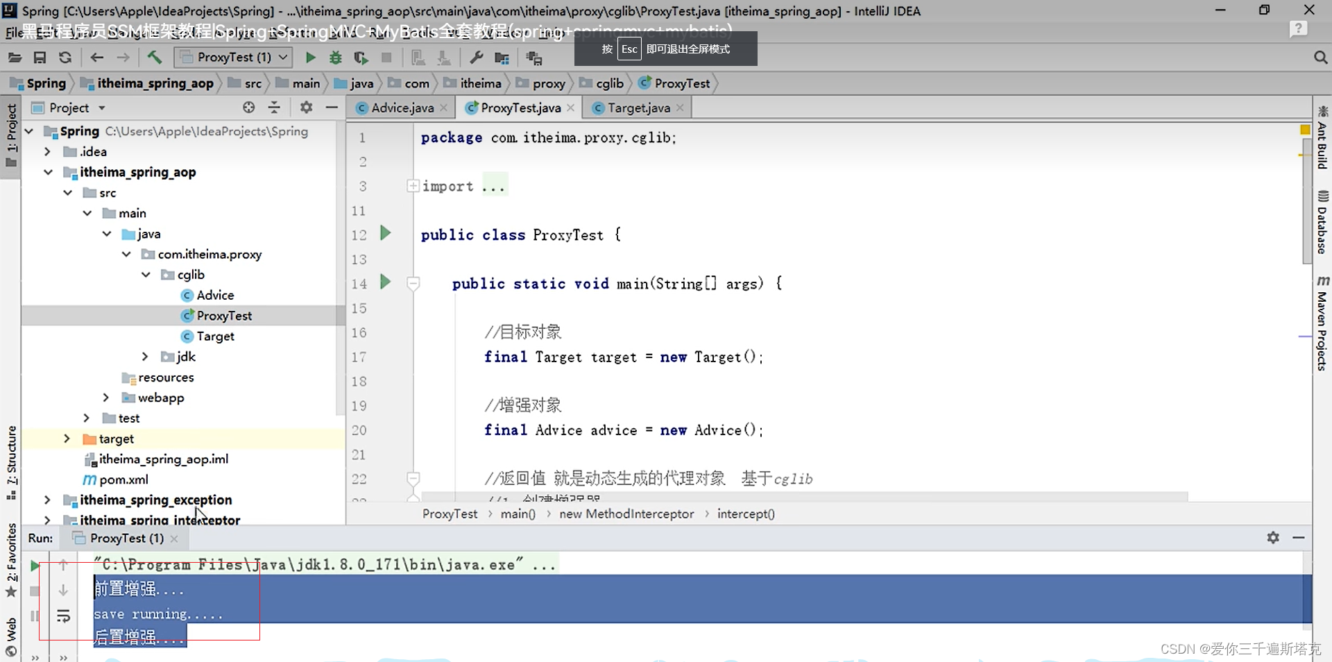This screenshot has height=662, width=1332.
Task: Switch to the Target.java tab
Action: coord(639,108)
